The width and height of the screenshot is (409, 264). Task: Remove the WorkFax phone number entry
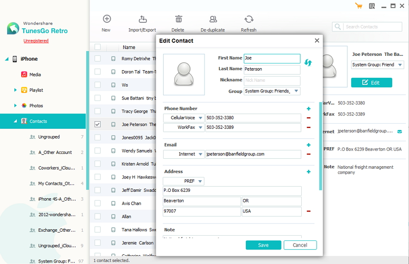pos(308,127)
